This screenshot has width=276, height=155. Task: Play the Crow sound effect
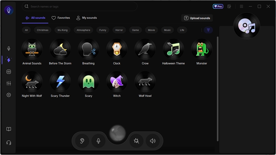tap(145, 49)
